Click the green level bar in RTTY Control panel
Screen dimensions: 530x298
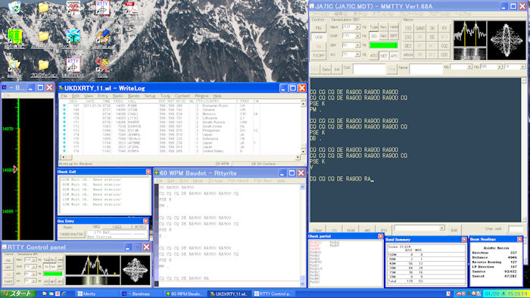(x=53, y=274)
